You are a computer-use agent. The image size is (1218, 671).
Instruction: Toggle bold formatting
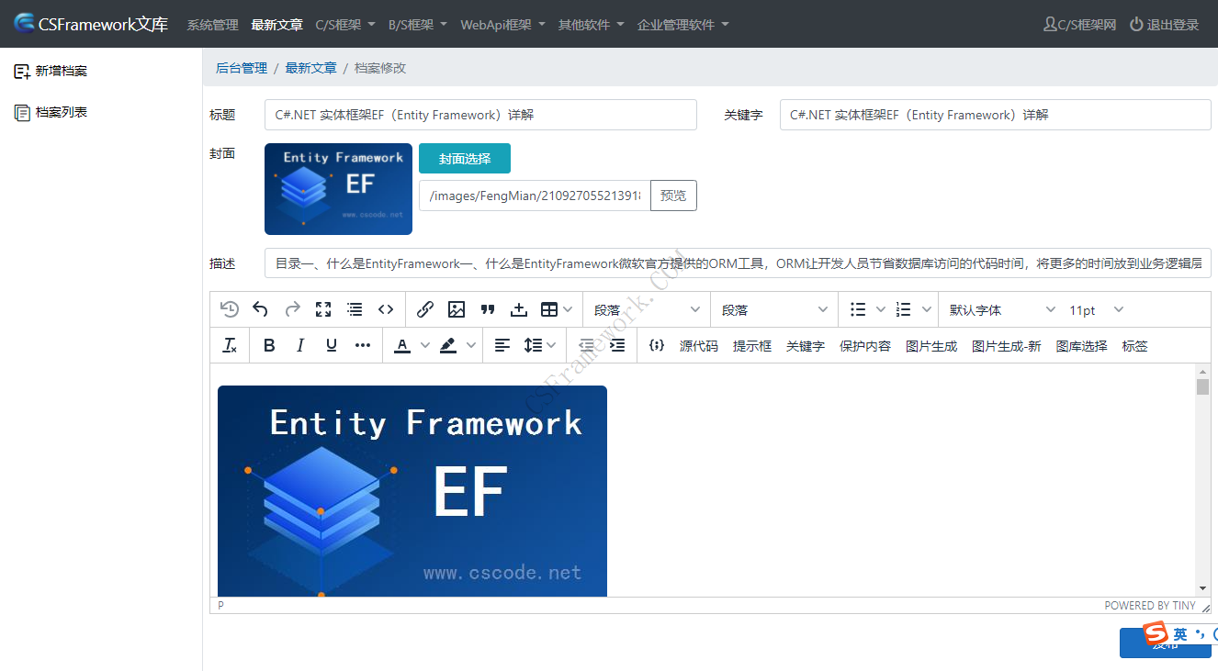(269, 345)
